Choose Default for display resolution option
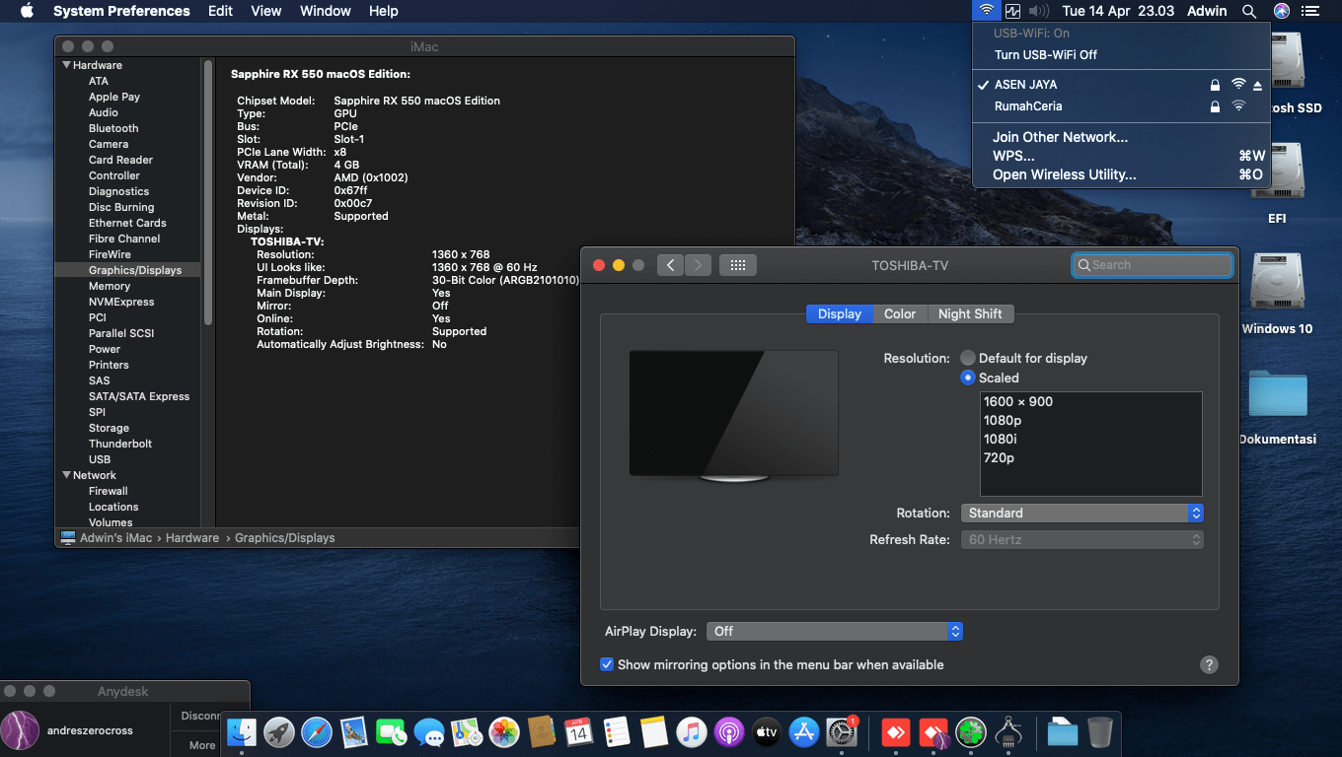Screen dimensions: 1342x757 (968, 358)
